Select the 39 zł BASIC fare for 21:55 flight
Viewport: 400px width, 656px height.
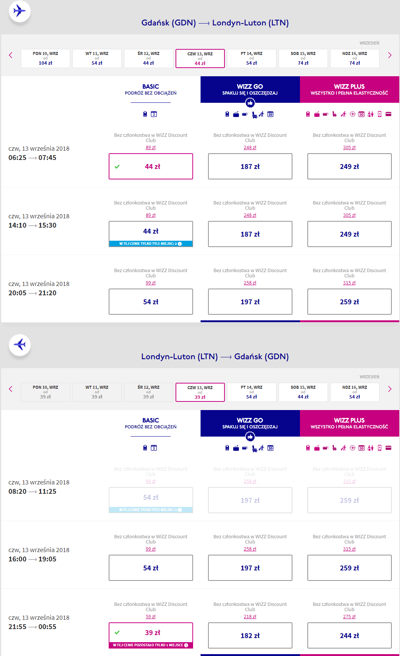click(x=151, y=632)
